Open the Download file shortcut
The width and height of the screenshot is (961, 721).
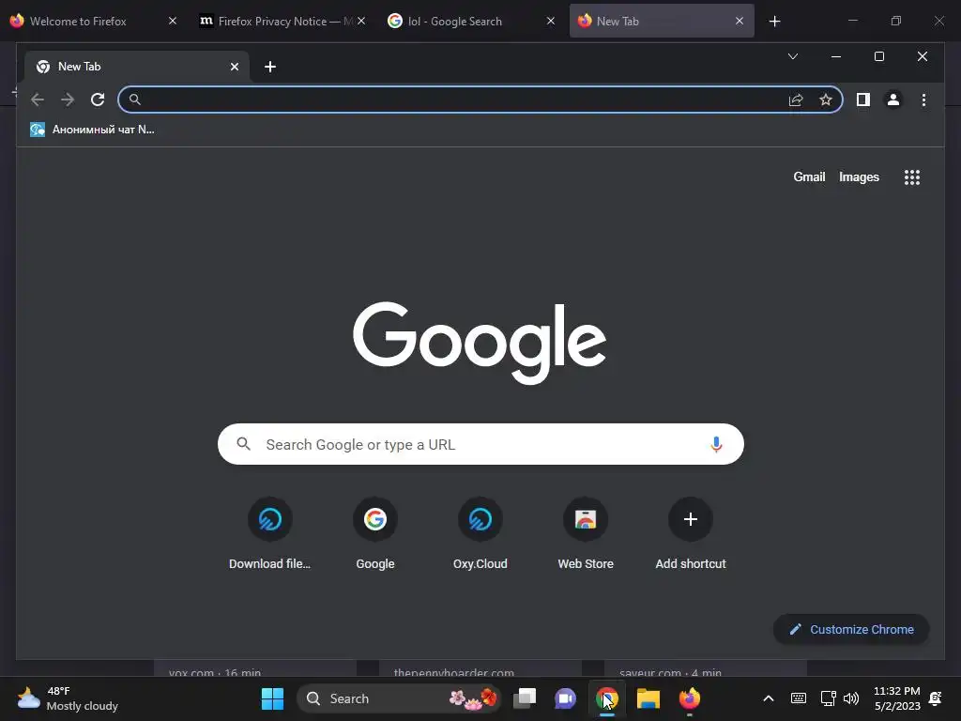269,533
